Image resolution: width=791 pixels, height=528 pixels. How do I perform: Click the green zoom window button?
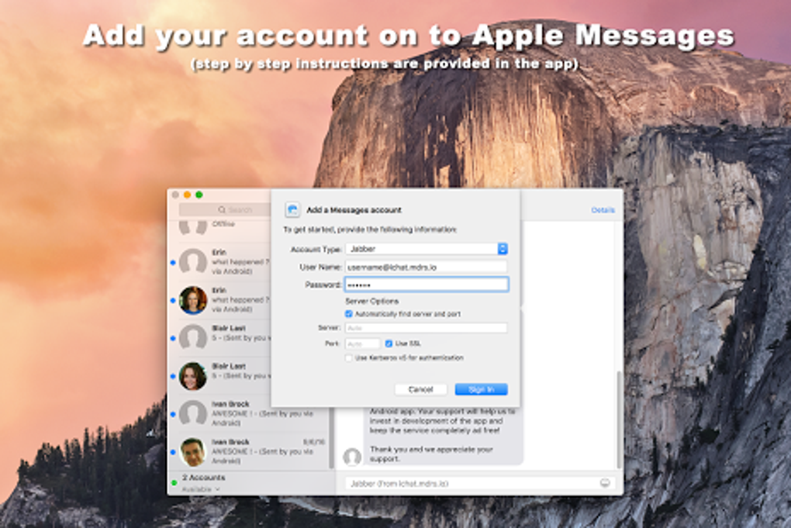(x=199, y=195)
